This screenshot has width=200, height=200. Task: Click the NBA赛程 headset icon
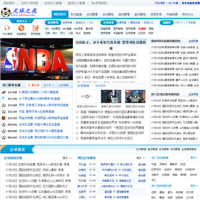7,28
